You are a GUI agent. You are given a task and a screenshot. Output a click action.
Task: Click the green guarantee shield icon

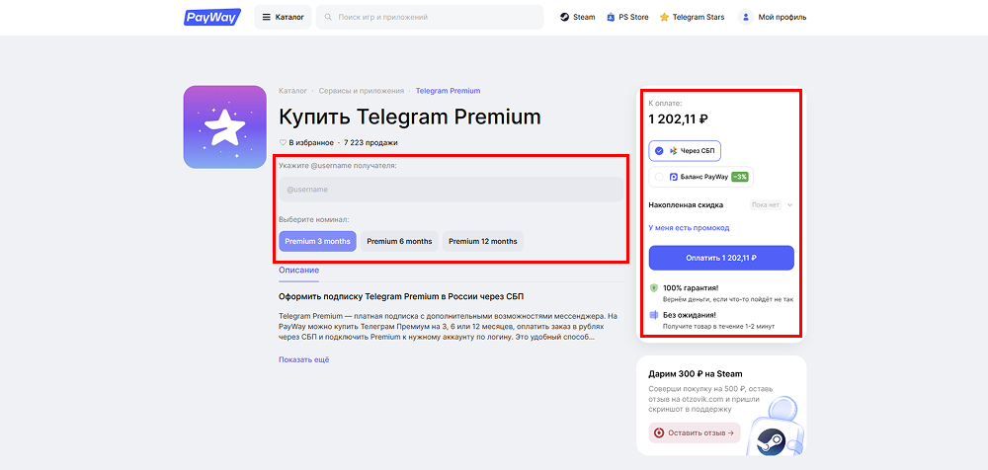(654, 288)
